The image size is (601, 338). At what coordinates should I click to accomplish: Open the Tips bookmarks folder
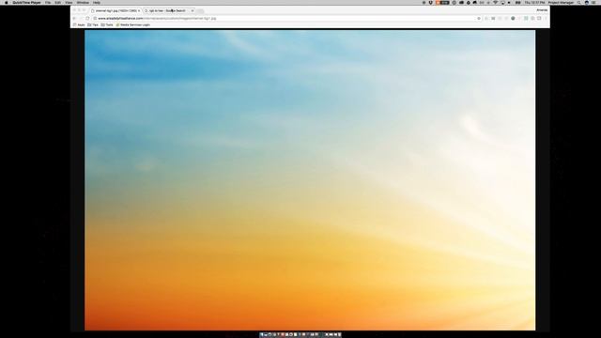point(93,25)
